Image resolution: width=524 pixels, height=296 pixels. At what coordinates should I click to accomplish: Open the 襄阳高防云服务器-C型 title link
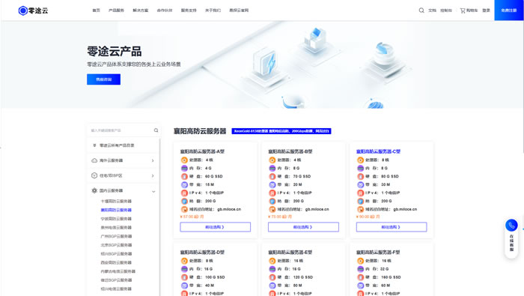pyautogui.click(x=378, y=151)
